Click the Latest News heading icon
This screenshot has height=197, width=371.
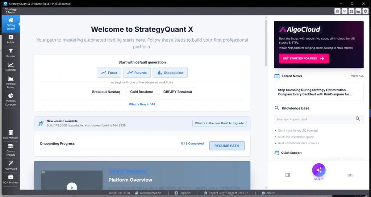(277, 76)
